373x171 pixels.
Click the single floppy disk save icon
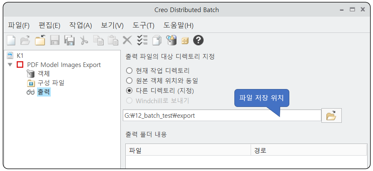[55, 40]
